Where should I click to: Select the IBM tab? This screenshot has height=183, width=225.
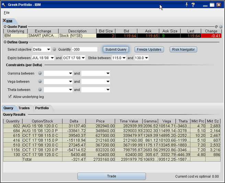(9, 21)
